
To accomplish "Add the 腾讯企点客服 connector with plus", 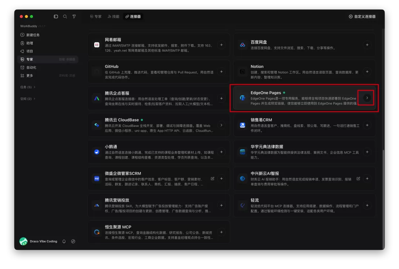I will tap(221, 99).
